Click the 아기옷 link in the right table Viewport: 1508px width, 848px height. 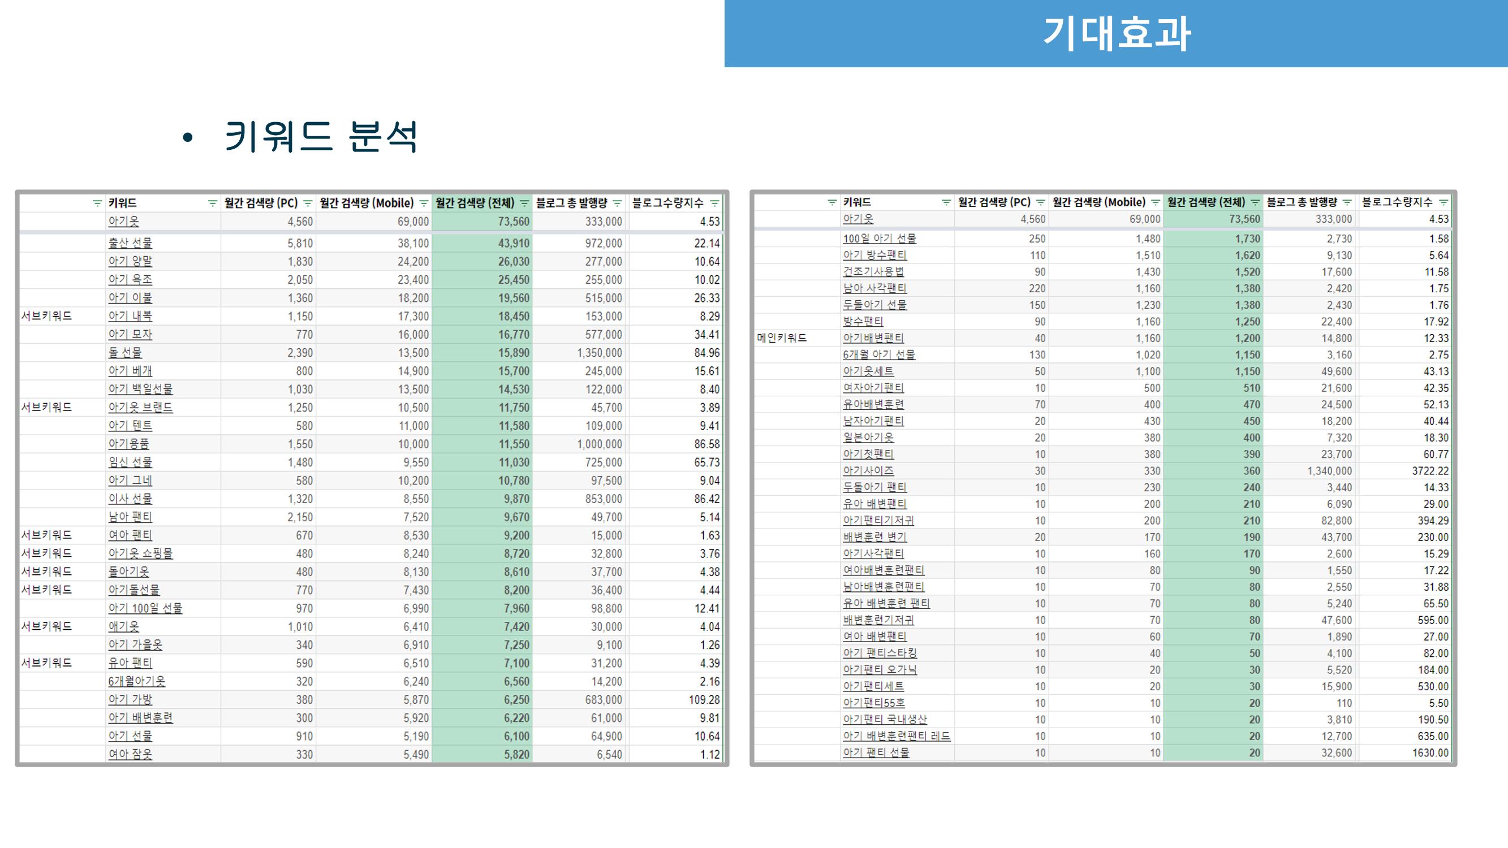point(858,219)
